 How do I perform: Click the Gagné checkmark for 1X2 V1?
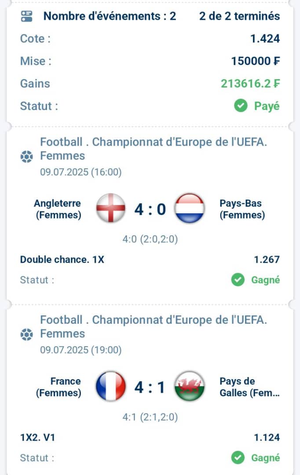tap(238, 458)
